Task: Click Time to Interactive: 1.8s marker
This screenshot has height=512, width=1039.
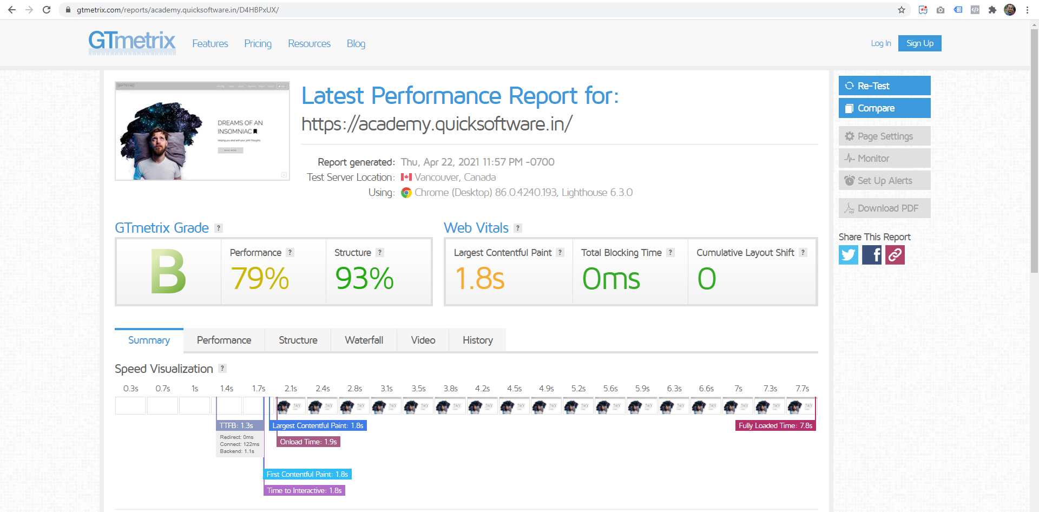Action: (304, 490)
